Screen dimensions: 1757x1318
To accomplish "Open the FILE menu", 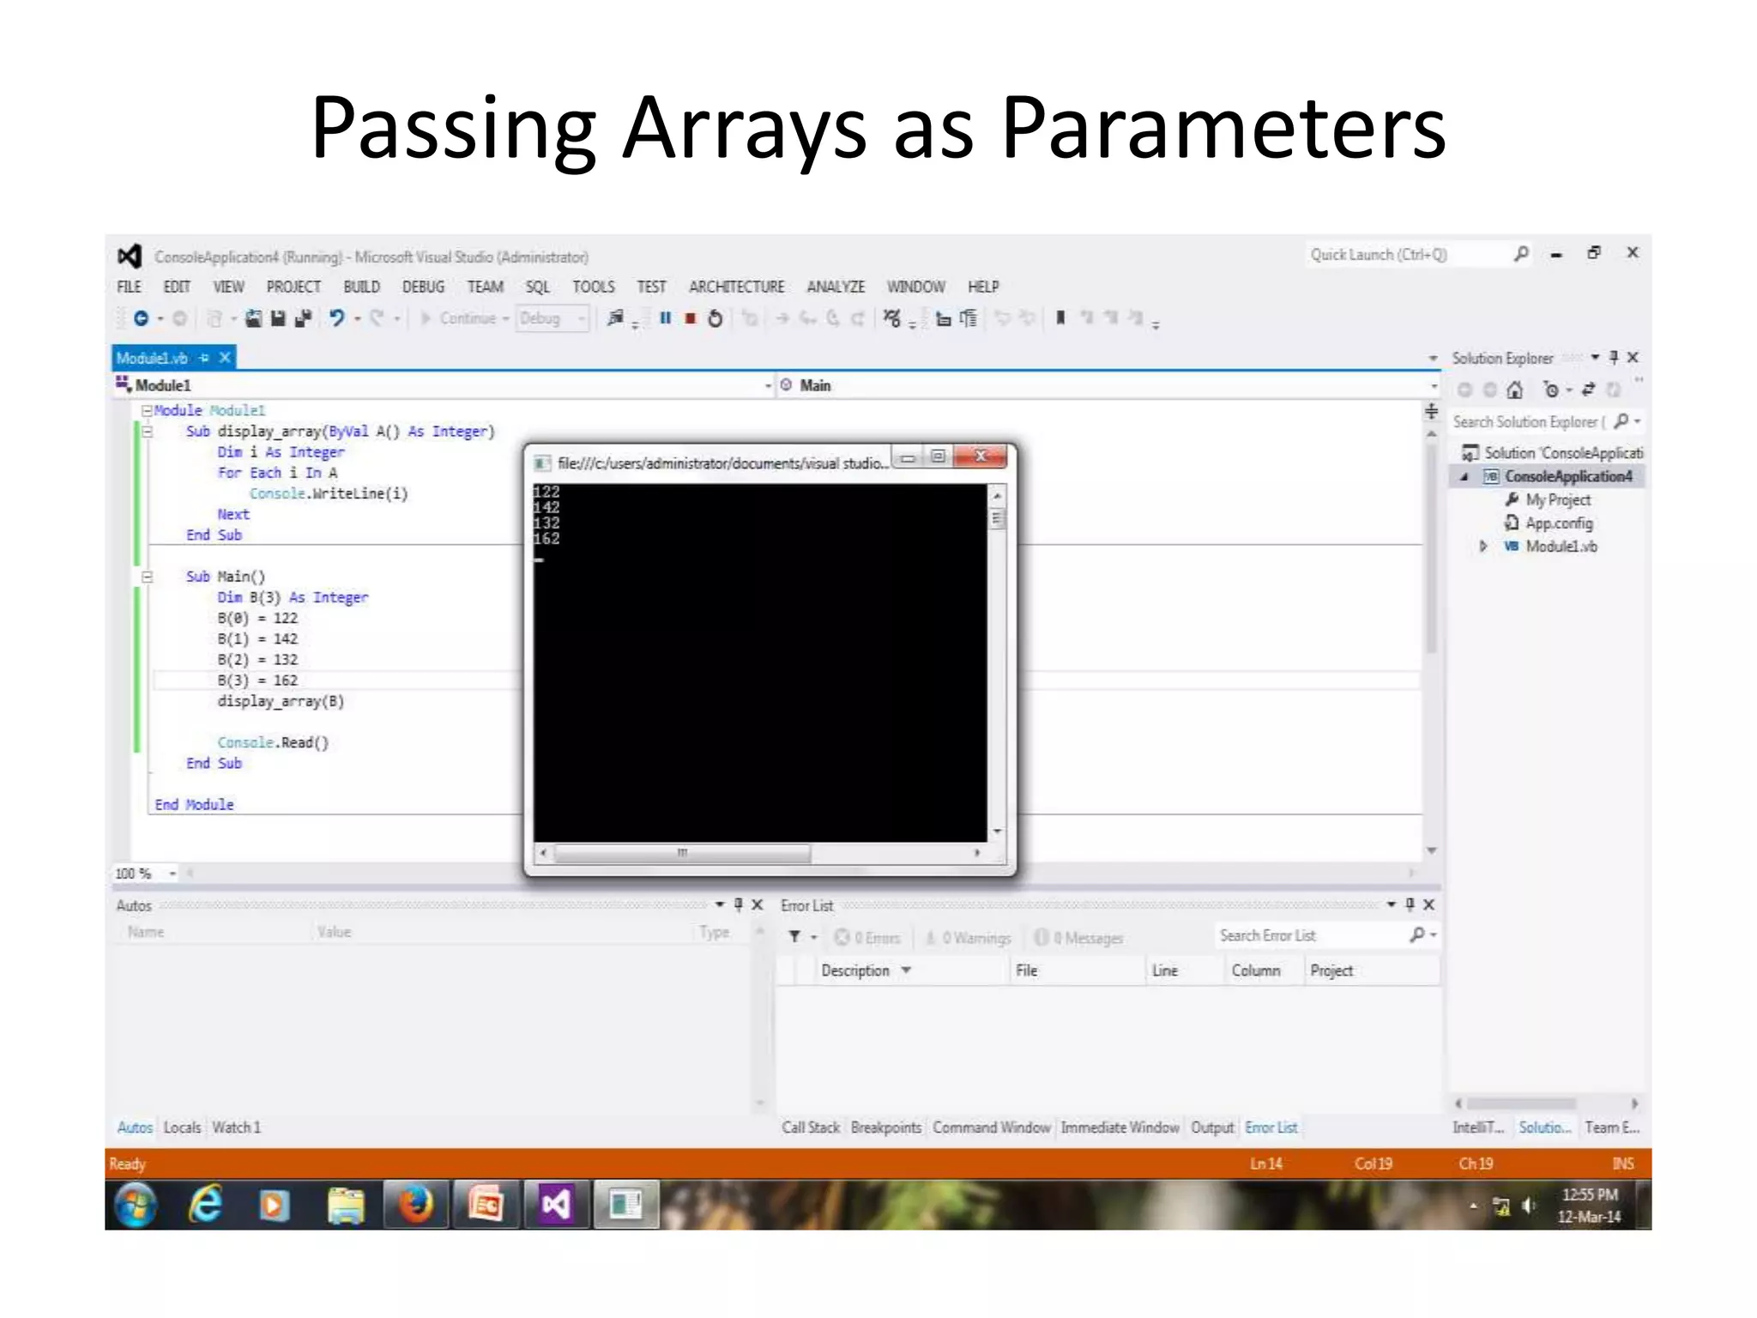I will pos(129,287).
